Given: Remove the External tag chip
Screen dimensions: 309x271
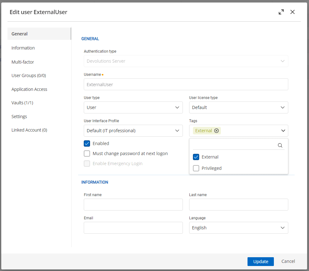Looking at the screenshot, I should pos(216,131).
